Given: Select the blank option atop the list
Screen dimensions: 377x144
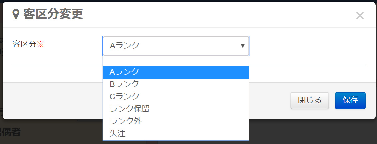Looking at the screenshot, I should point(176,61).
